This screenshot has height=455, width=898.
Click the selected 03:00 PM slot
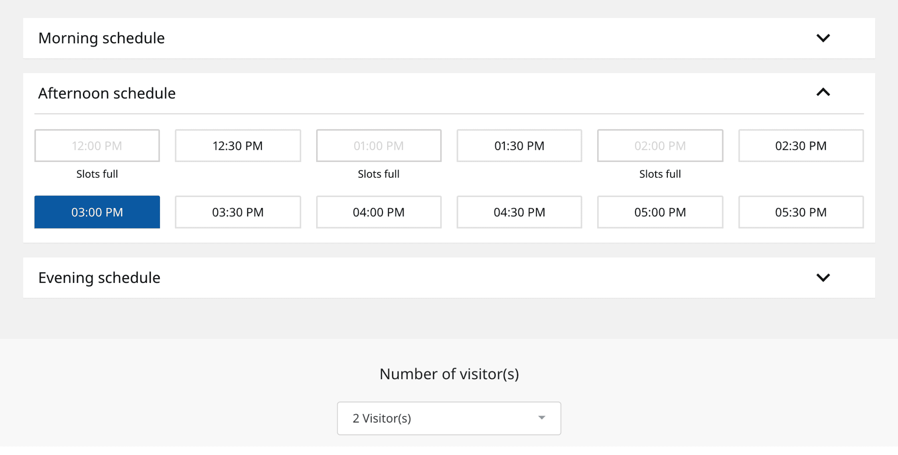click(x=97, y=212)
